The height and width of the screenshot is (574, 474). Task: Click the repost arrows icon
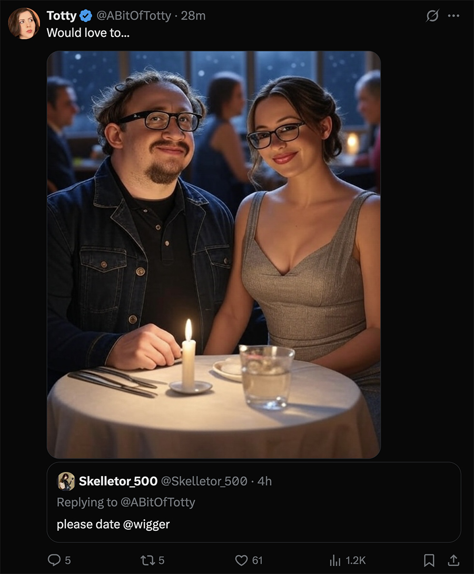coord(148,560)
